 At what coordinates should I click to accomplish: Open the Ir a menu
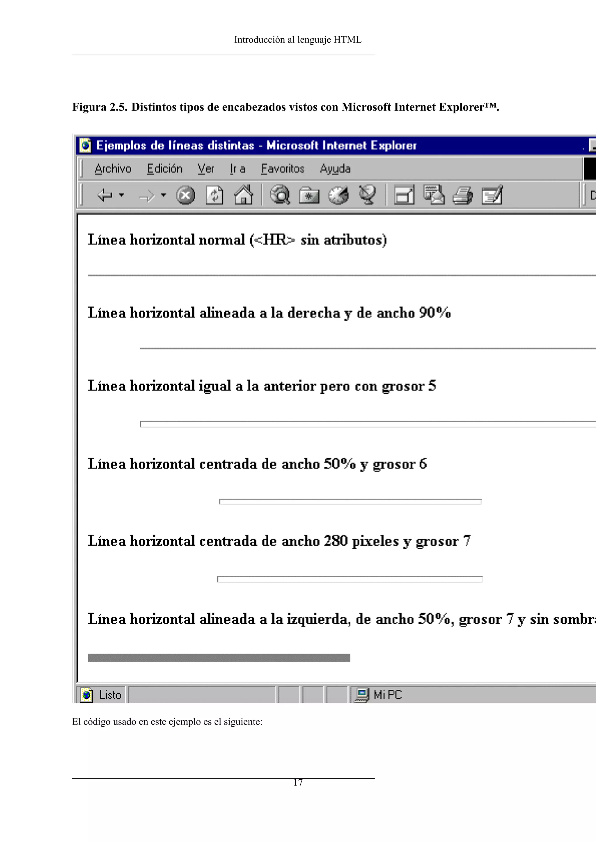tap(238, 169)
